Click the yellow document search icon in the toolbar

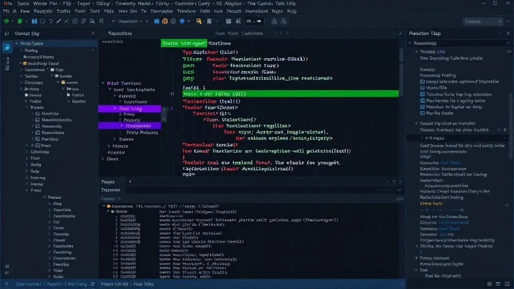pos(199,21)
